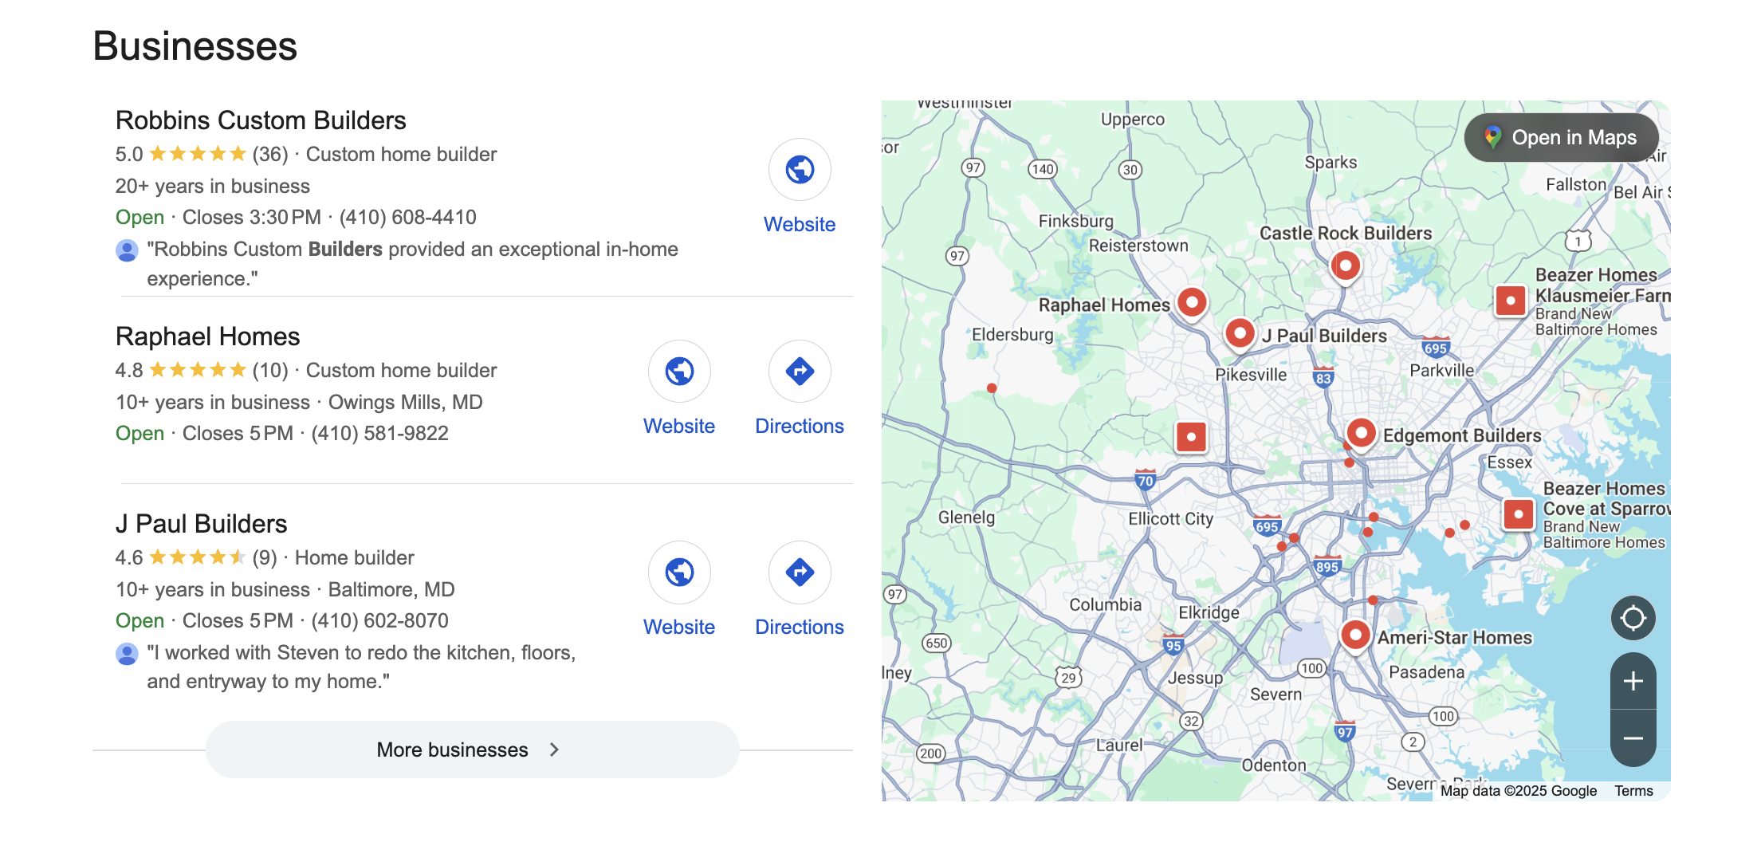The width and height of the screenshot is (1757, 842).
Task: Open the Raphael Homes listing title
Action: [207, 336]
